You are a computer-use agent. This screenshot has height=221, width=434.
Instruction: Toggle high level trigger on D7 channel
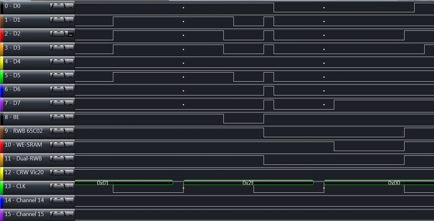pyautogui.click(x=59, y=103)
